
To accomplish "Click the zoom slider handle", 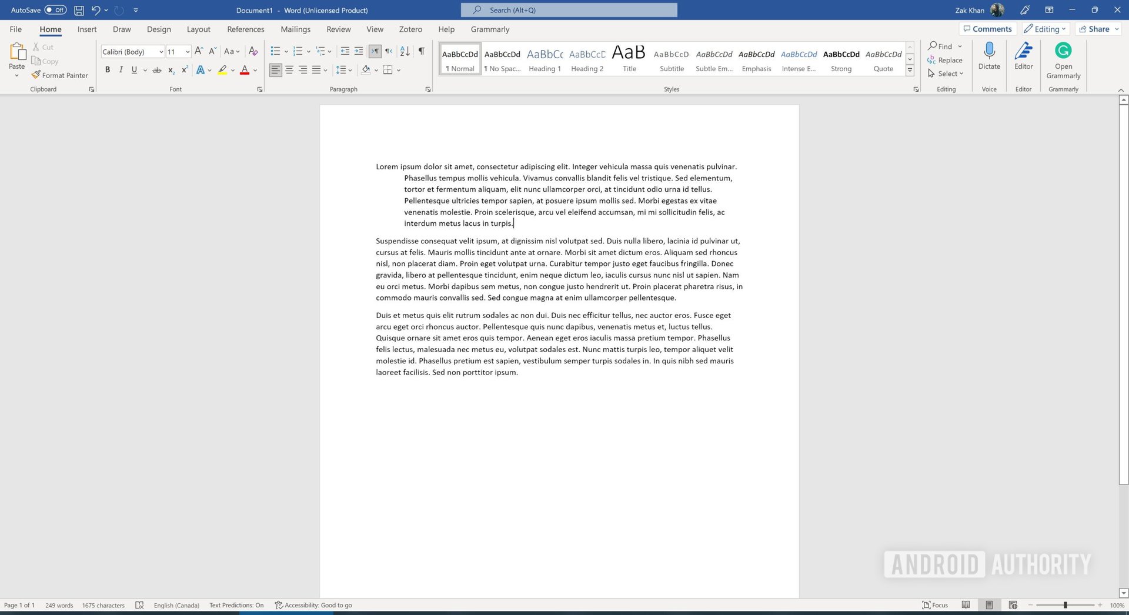I will tap(1065, 605).
